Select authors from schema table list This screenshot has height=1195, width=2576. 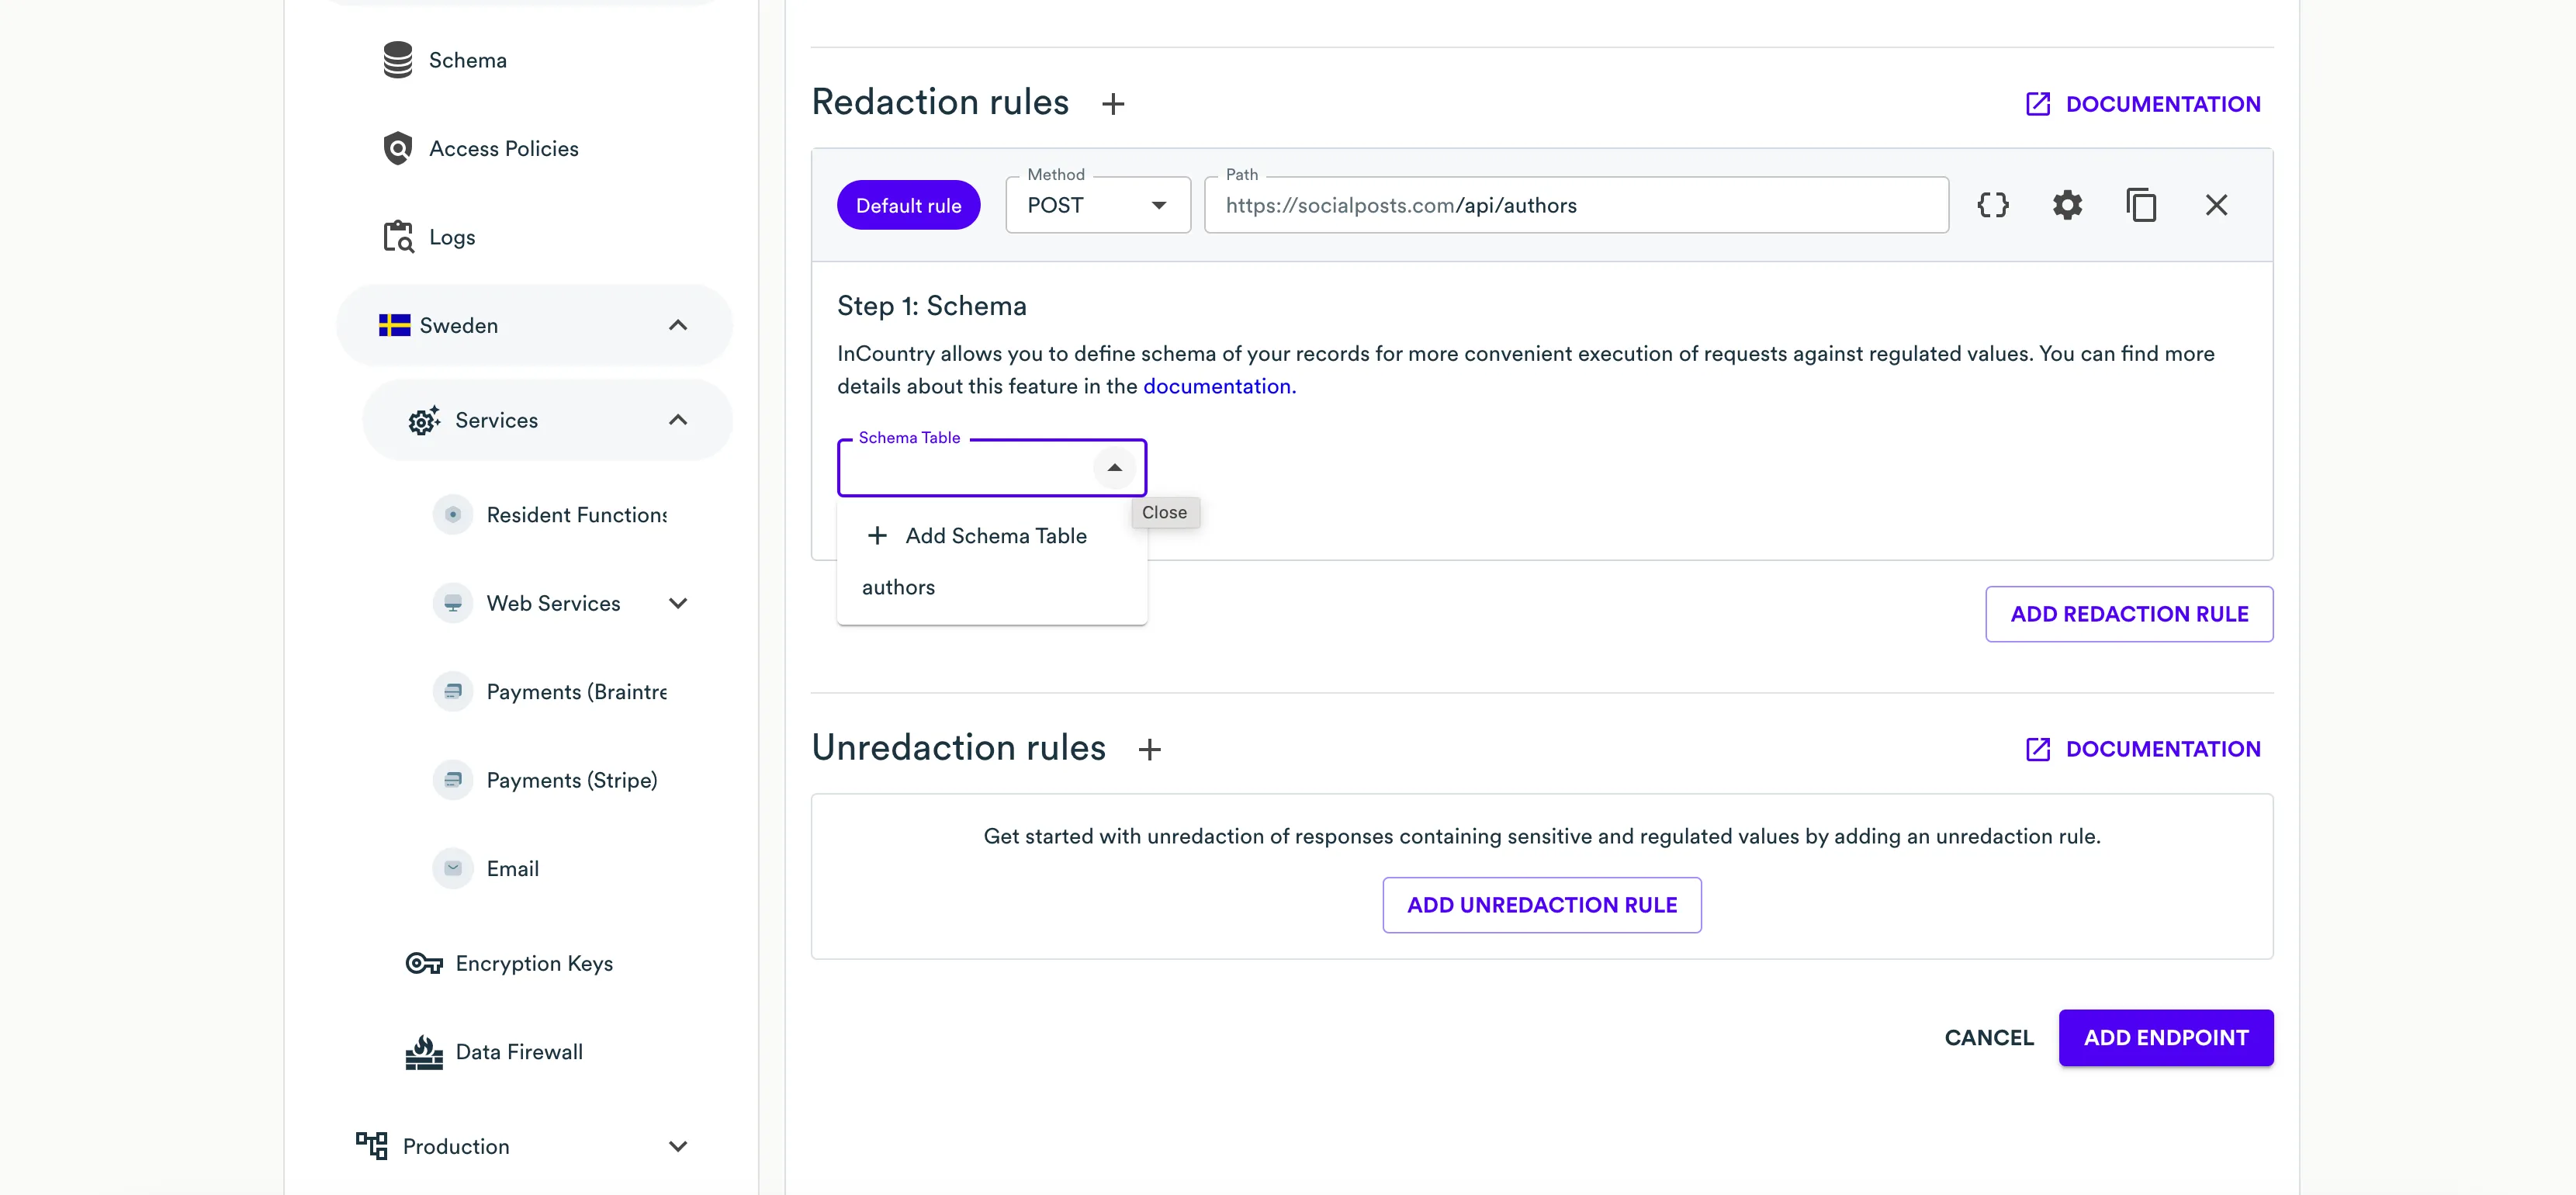[x=898, y=587]
